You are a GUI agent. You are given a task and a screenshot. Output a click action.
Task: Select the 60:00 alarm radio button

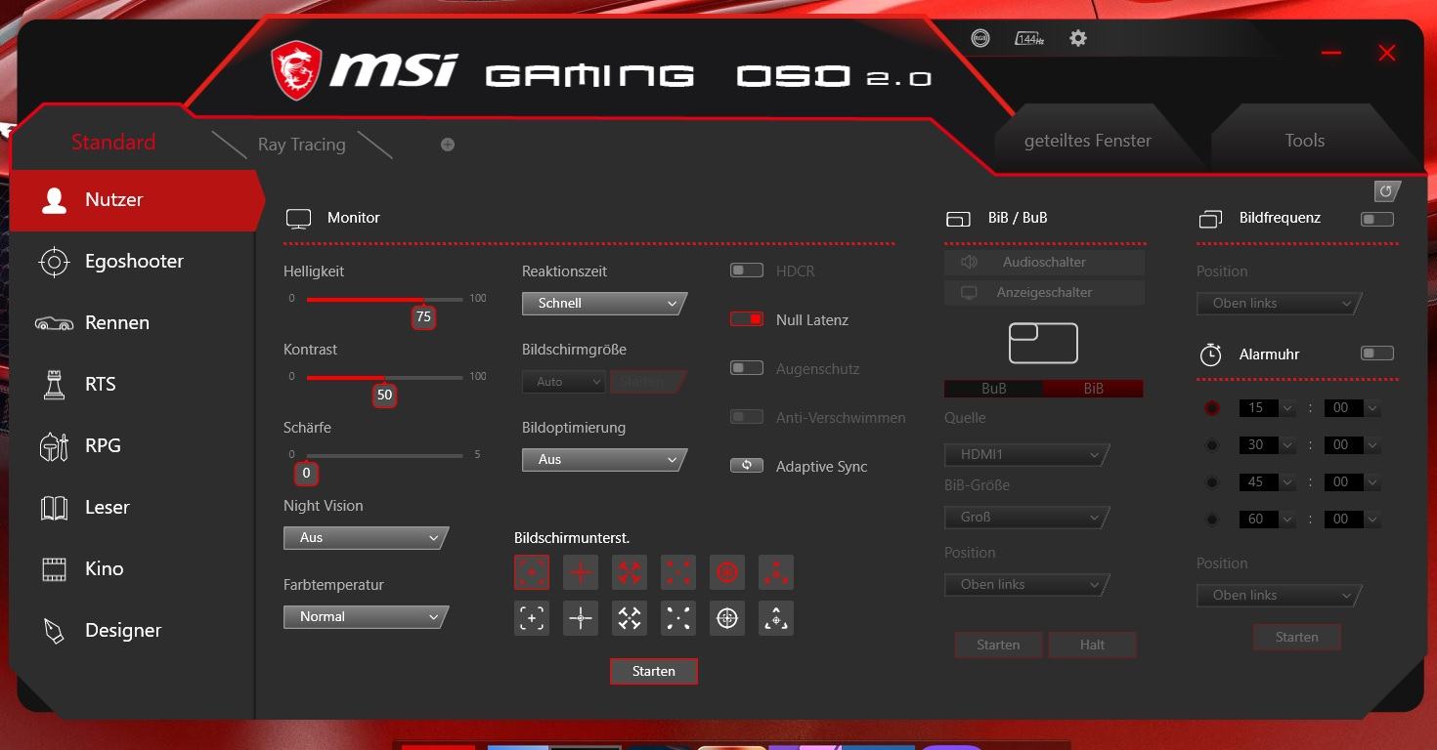[1212, 520]
